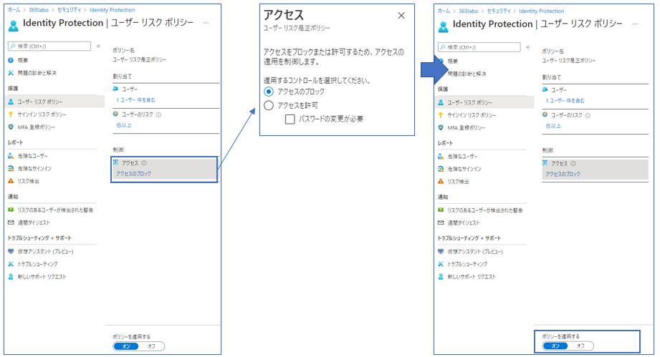The height and width of the screenshot is (357, 660).
Task: Click 週間ダイジェスト envelope icon in left window
Action: point(11,222)
